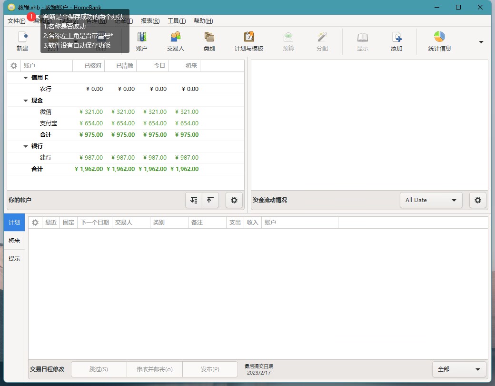
Task: Collapse the 现金 account group
Action: coord(26,101)
